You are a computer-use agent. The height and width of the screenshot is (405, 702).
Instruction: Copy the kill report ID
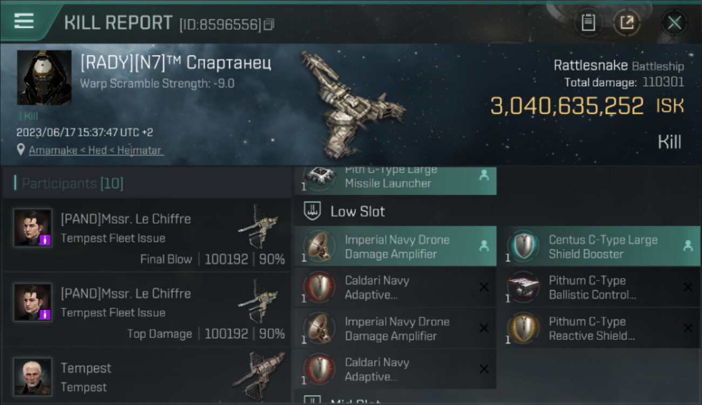[269, 24]
